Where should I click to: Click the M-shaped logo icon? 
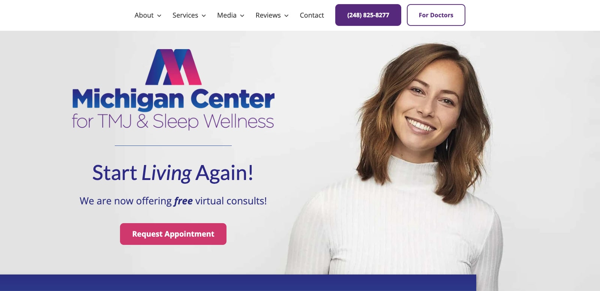coord(173,67)
